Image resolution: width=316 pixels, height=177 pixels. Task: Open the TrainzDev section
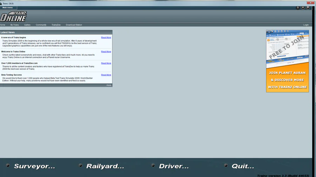56,25
